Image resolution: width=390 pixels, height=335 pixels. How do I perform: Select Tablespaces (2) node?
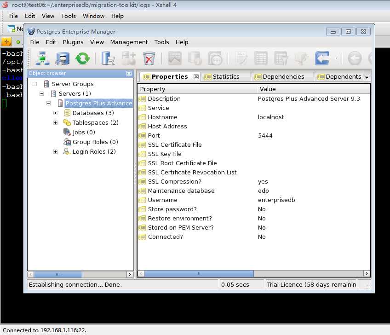pos(95,122)
